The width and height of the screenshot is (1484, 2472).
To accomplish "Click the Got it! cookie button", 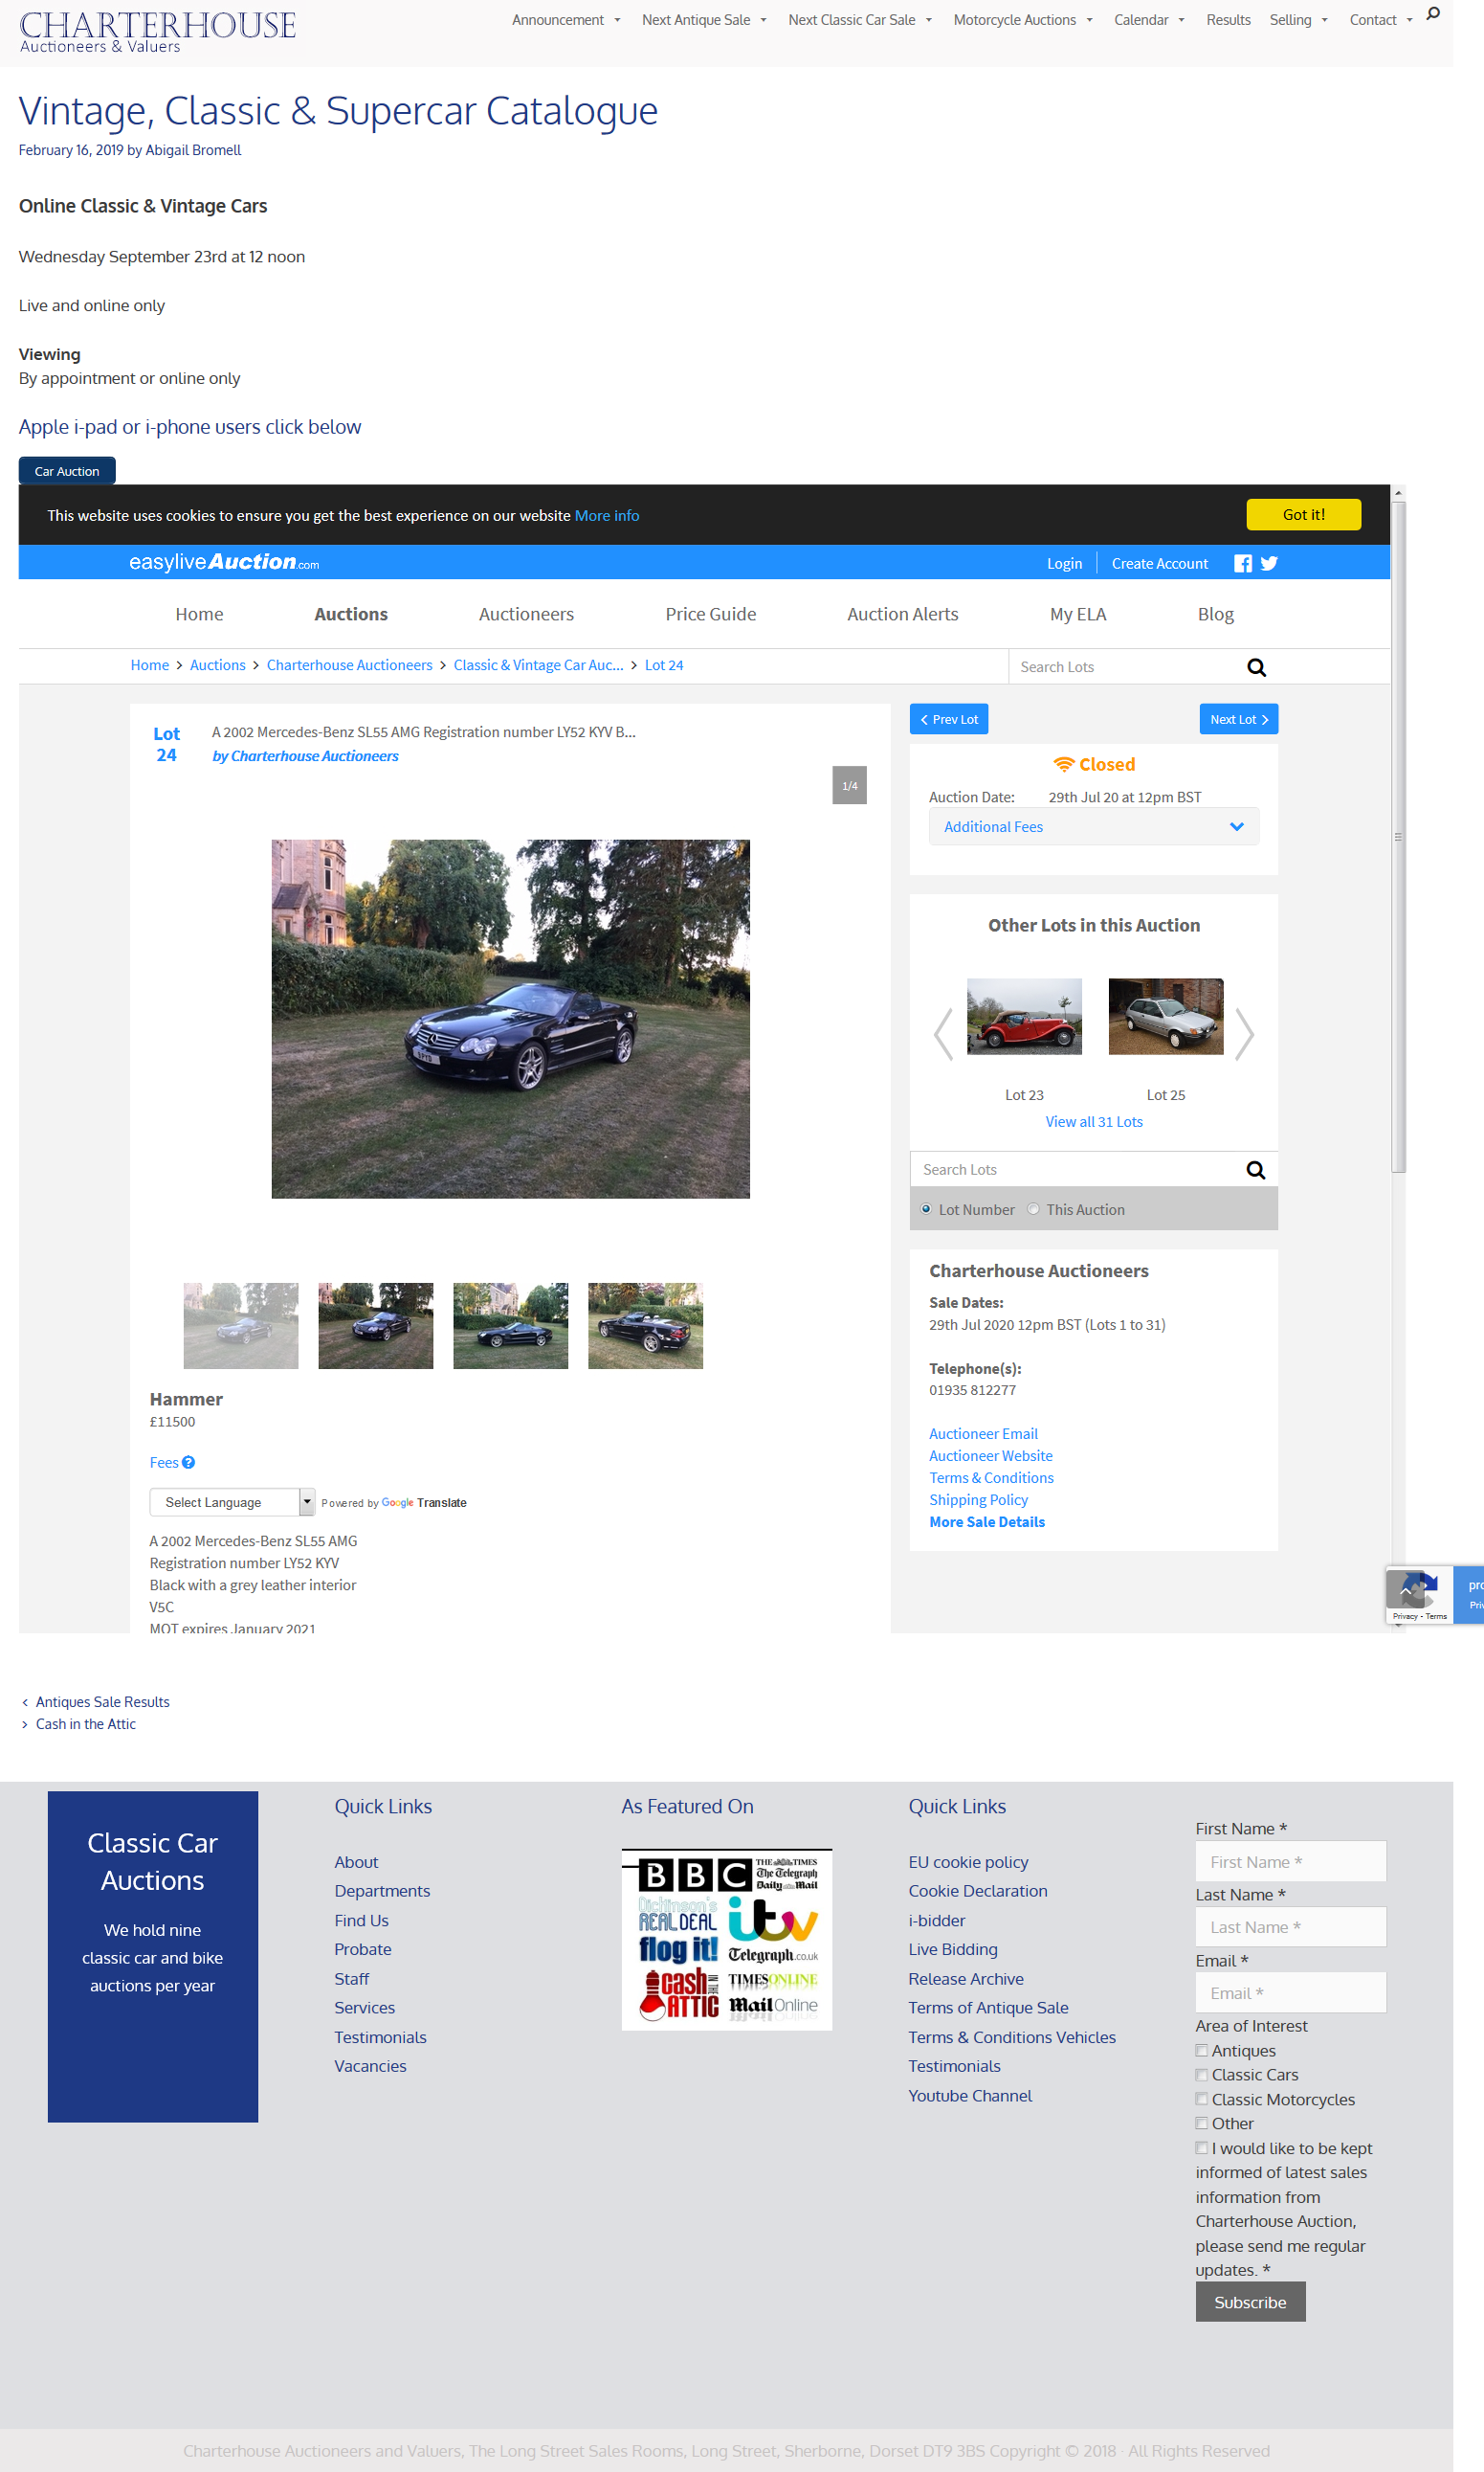I will click(1303, 514).
